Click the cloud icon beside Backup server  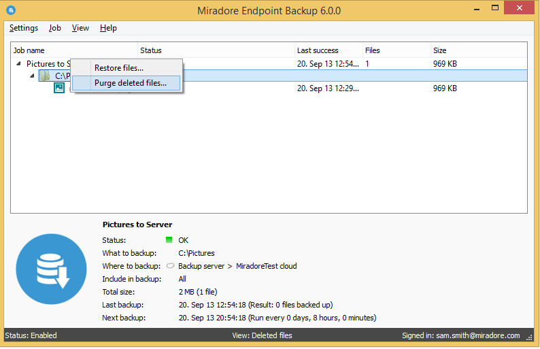click(170, 266)
